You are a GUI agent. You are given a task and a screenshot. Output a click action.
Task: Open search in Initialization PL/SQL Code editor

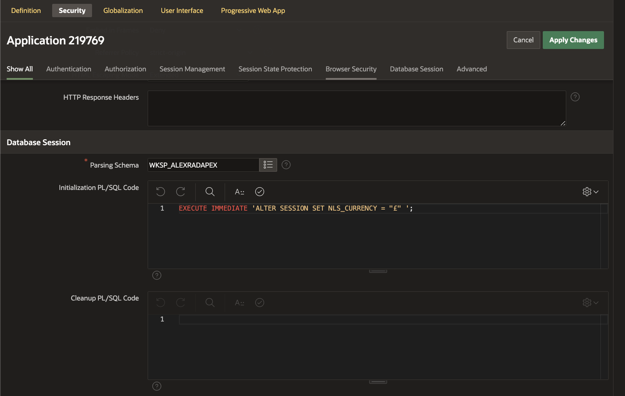pyautogui.click(x=210, y=192)
